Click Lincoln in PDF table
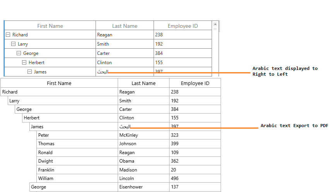This screenshot has width=330, height=192. pos(144,178)
